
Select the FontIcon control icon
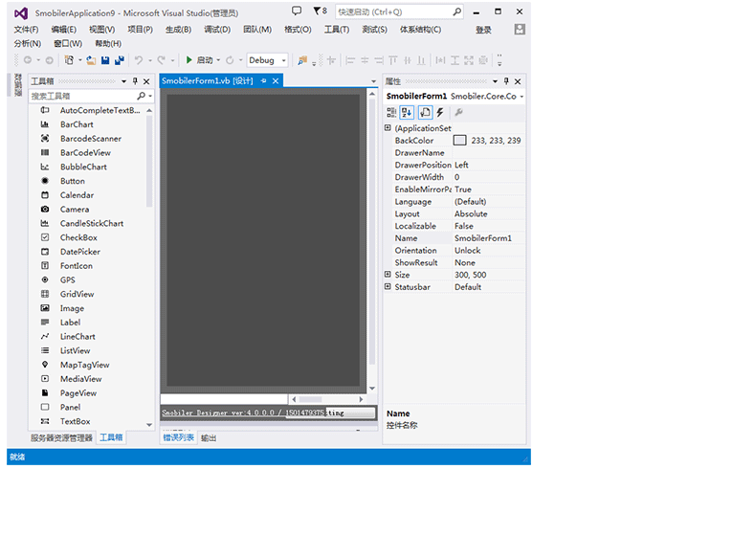[x=45, y=265]
